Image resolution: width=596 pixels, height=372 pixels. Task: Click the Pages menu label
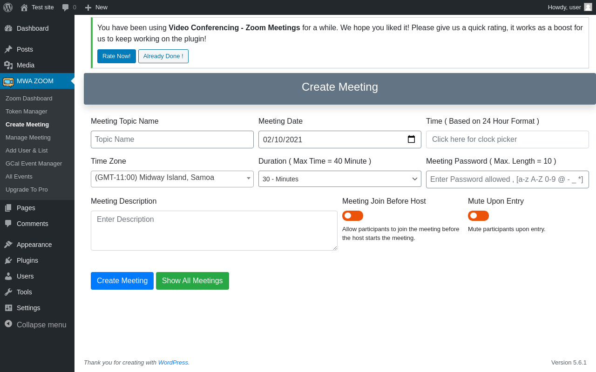click(x=26, y=208)
